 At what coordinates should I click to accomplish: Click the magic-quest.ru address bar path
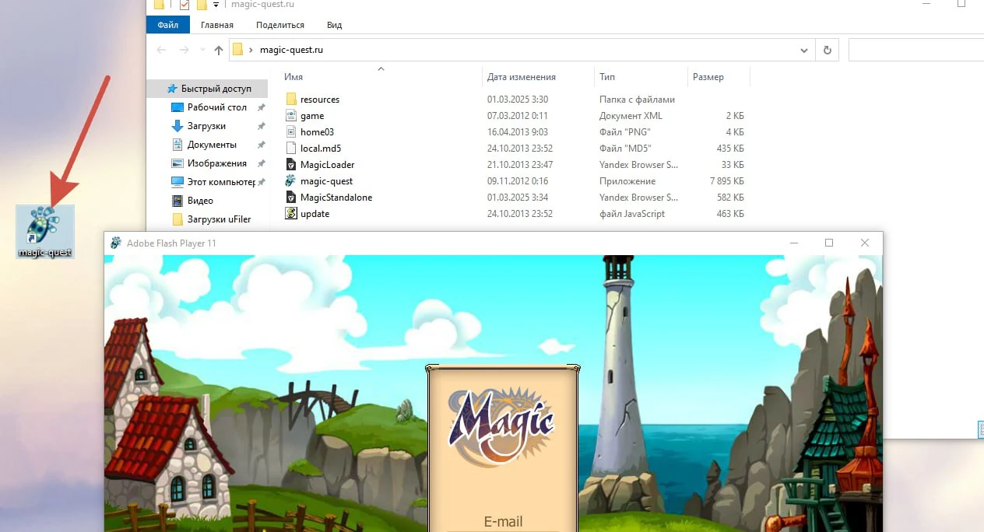pyautogui.click(x=291, y=50)
